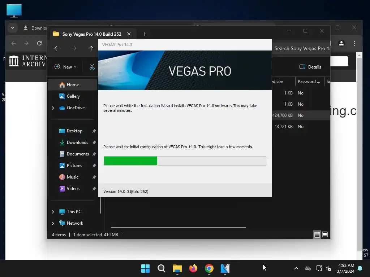Sort by the Password column header
Screen dimensions: 370x277
click(x=309, y=82)
